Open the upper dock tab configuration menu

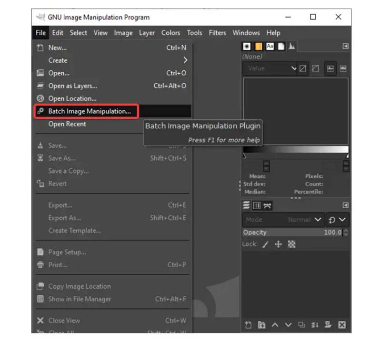pyautogui.click(x=345, y=46)
